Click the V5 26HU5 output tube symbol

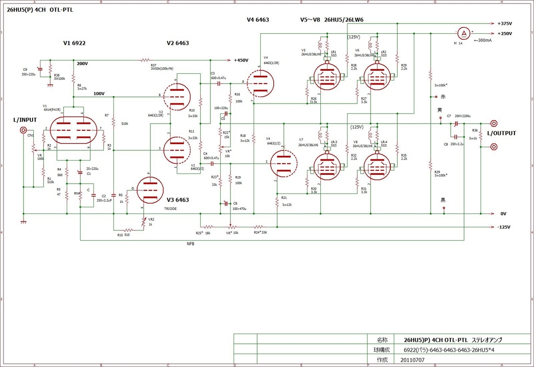[x=327, y=77]
